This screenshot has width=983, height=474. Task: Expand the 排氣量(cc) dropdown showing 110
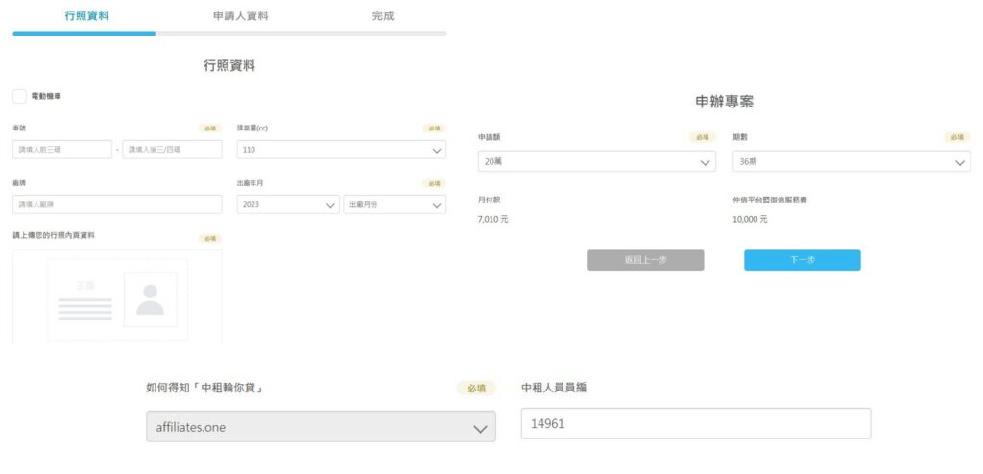[341, 150]
